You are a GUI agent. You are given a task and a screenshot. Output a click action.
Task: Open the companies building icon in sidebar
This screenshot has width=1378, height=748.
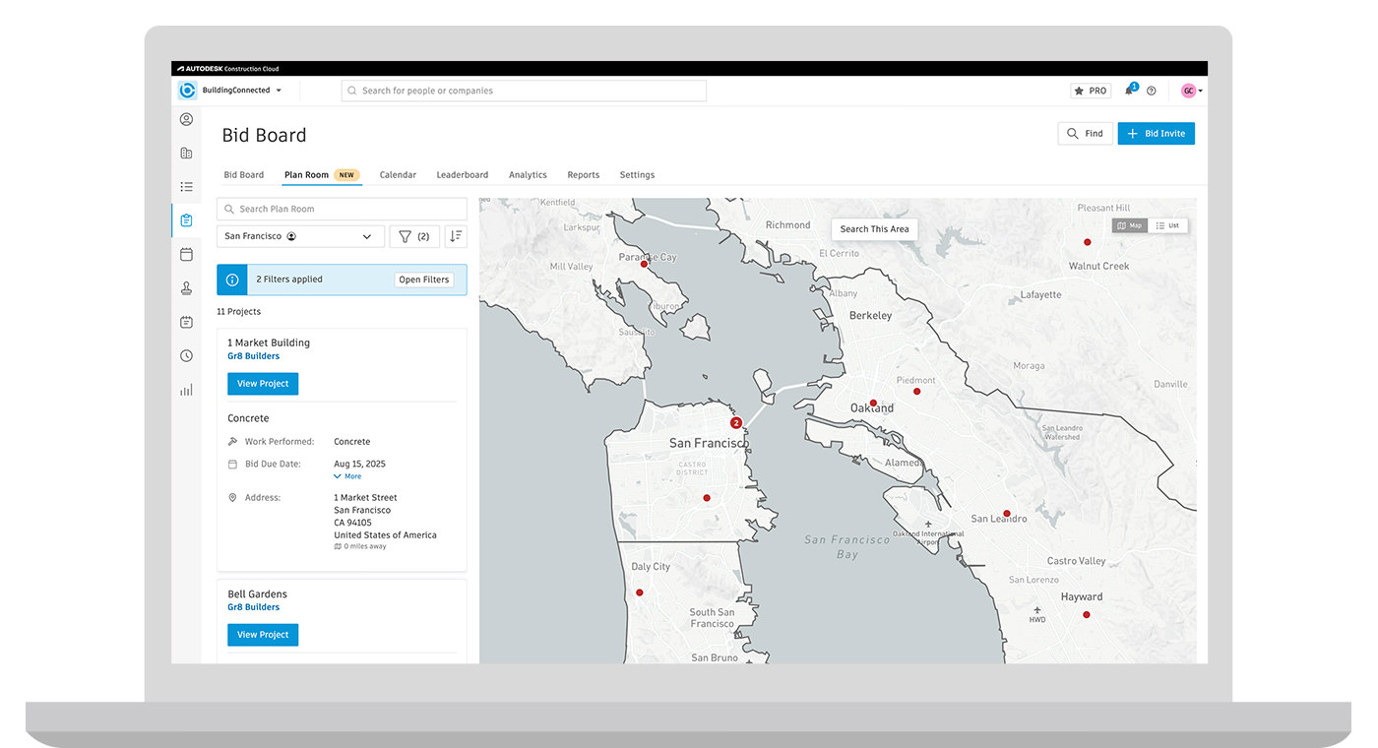point(186,154)
